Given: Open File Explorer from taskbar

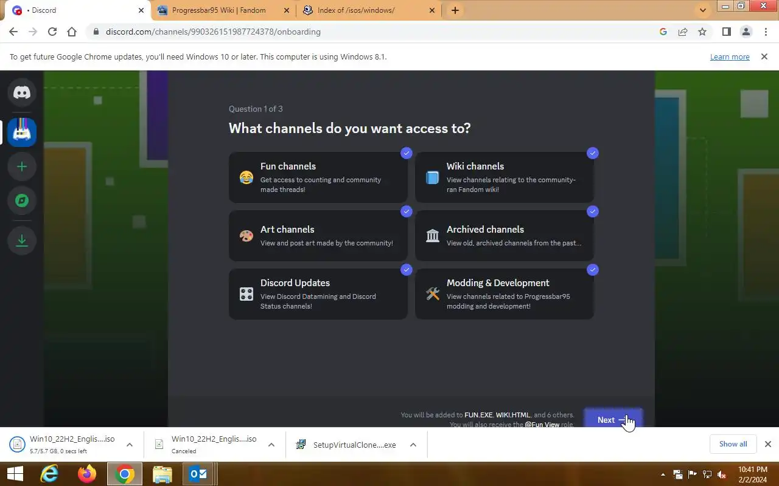Looking at the screenshot, I should [162, 474].
